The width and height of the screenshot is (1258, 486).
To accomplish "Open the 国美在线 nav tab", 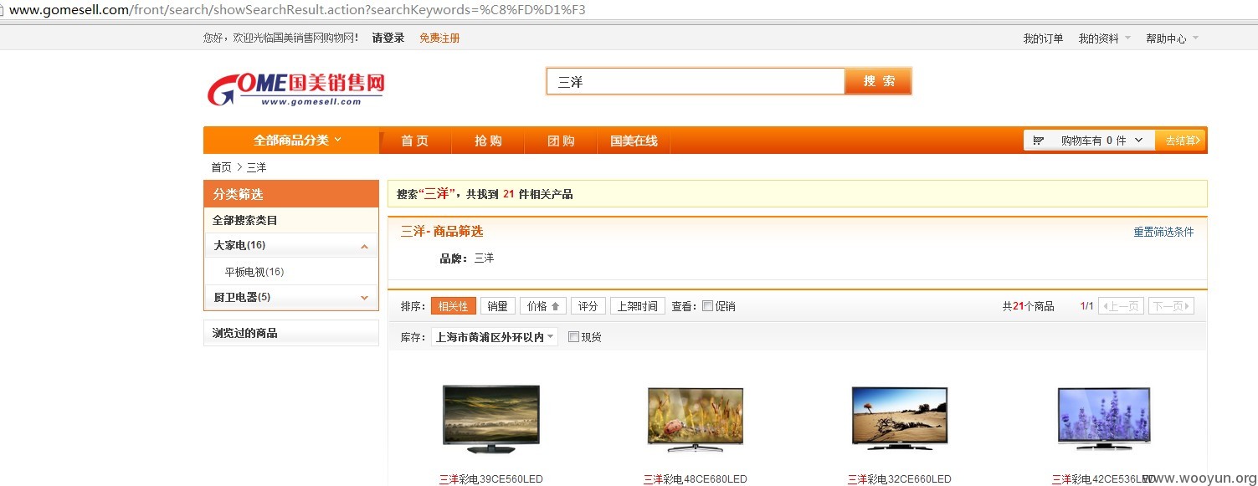I will click(634, 141).
